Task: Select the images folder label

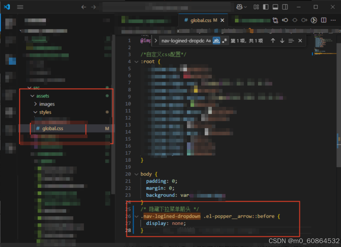Action: click(x=47, y=104)
